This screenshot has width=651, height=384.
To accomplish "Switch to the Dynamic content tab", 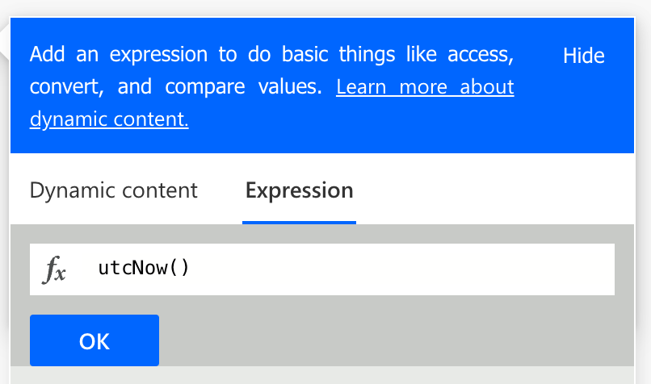I will (x=113, y=190).
